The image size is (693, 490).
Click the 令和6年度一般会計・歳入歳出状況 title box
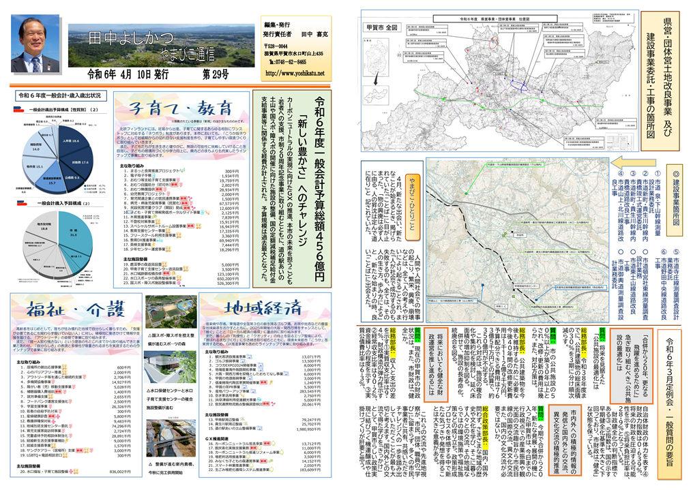coord(59,95)
